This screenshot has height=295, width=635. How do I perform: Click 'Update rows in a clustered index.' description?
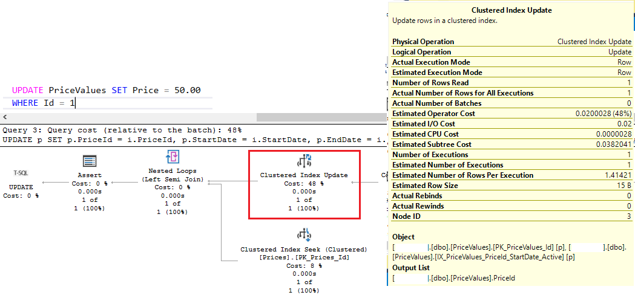(445, 21)
